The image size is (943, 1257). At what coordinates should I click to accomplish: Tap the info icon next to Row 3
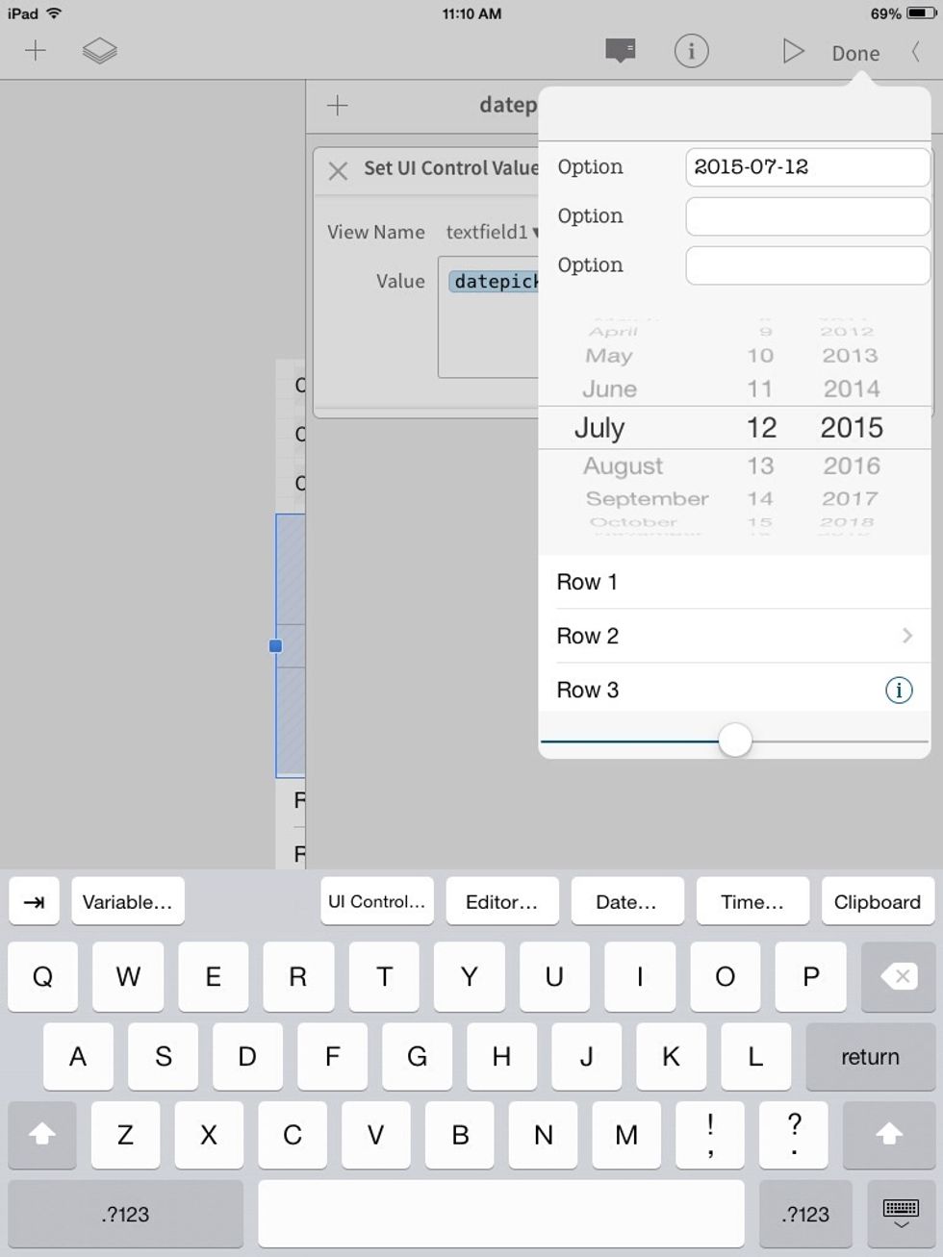[899, 690]
